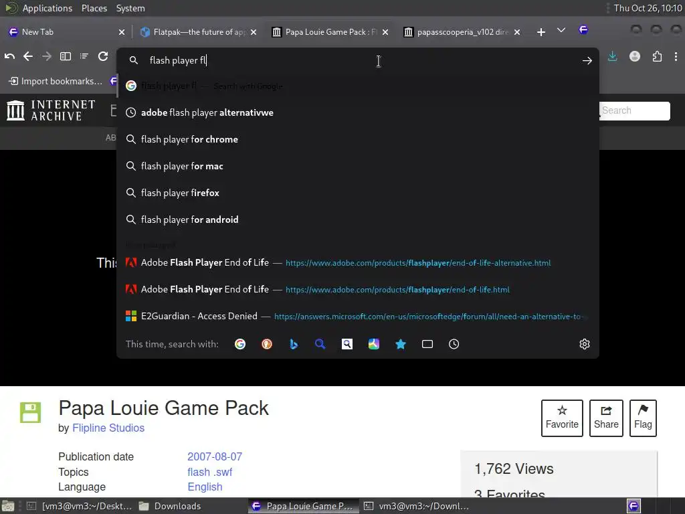Image resolution: width=685 pixels, height=514 pixels.
Task: Choose the blue magnifier search engine icon
Action: tap(320, 344)
